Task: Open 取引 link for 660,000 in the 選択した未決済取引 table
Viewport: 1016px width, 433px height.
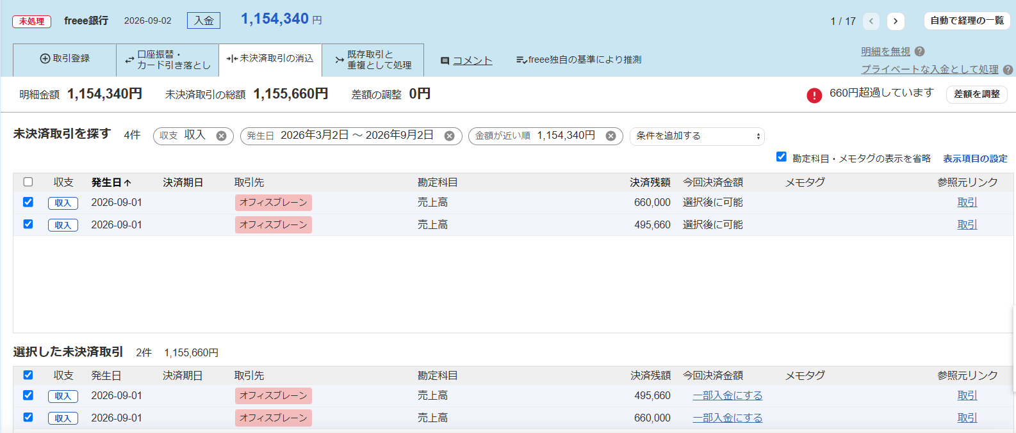Action: coord(967,418)
